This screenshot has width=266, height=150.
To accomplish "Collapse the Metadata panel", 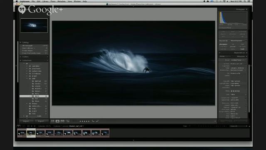I will click(246, 56).
